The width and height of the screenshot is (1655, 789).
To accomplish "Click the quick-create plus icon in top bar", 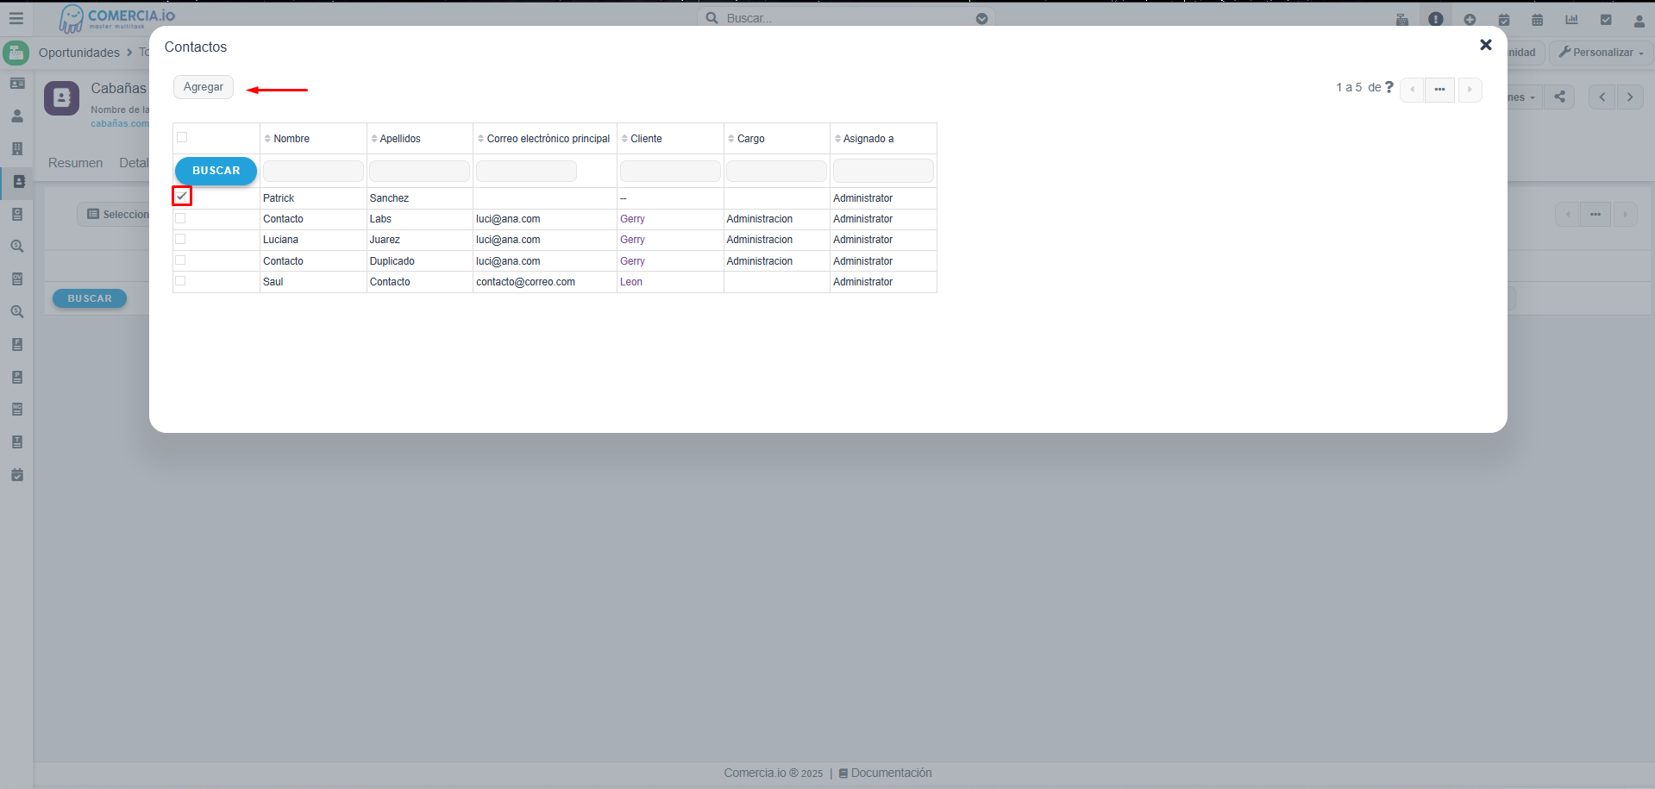I will (1470, 20).
